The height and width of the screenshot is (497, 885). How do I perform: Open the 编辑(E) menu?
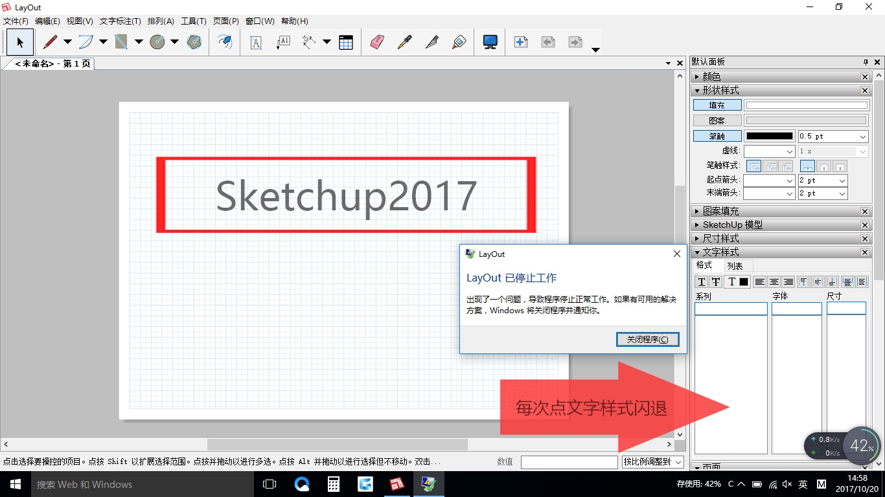pyautogui.click(x=47, y=21)
